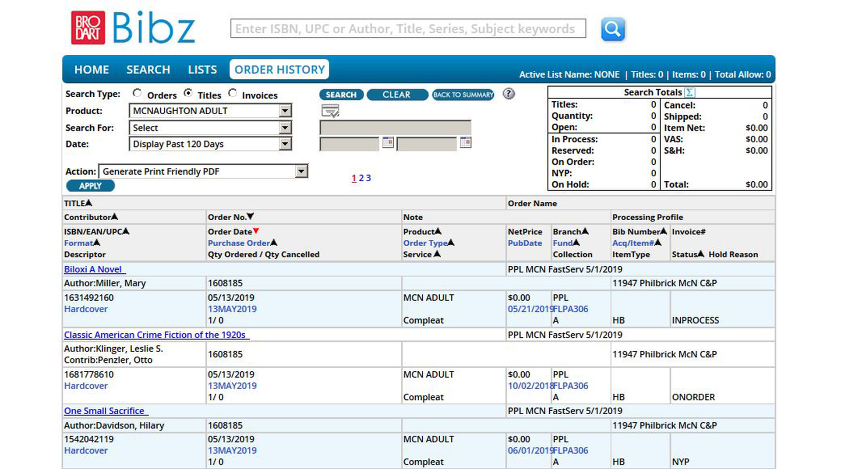Click the APPLY button
The width and height of the screenshot is (841, 469).
(90, 186)
